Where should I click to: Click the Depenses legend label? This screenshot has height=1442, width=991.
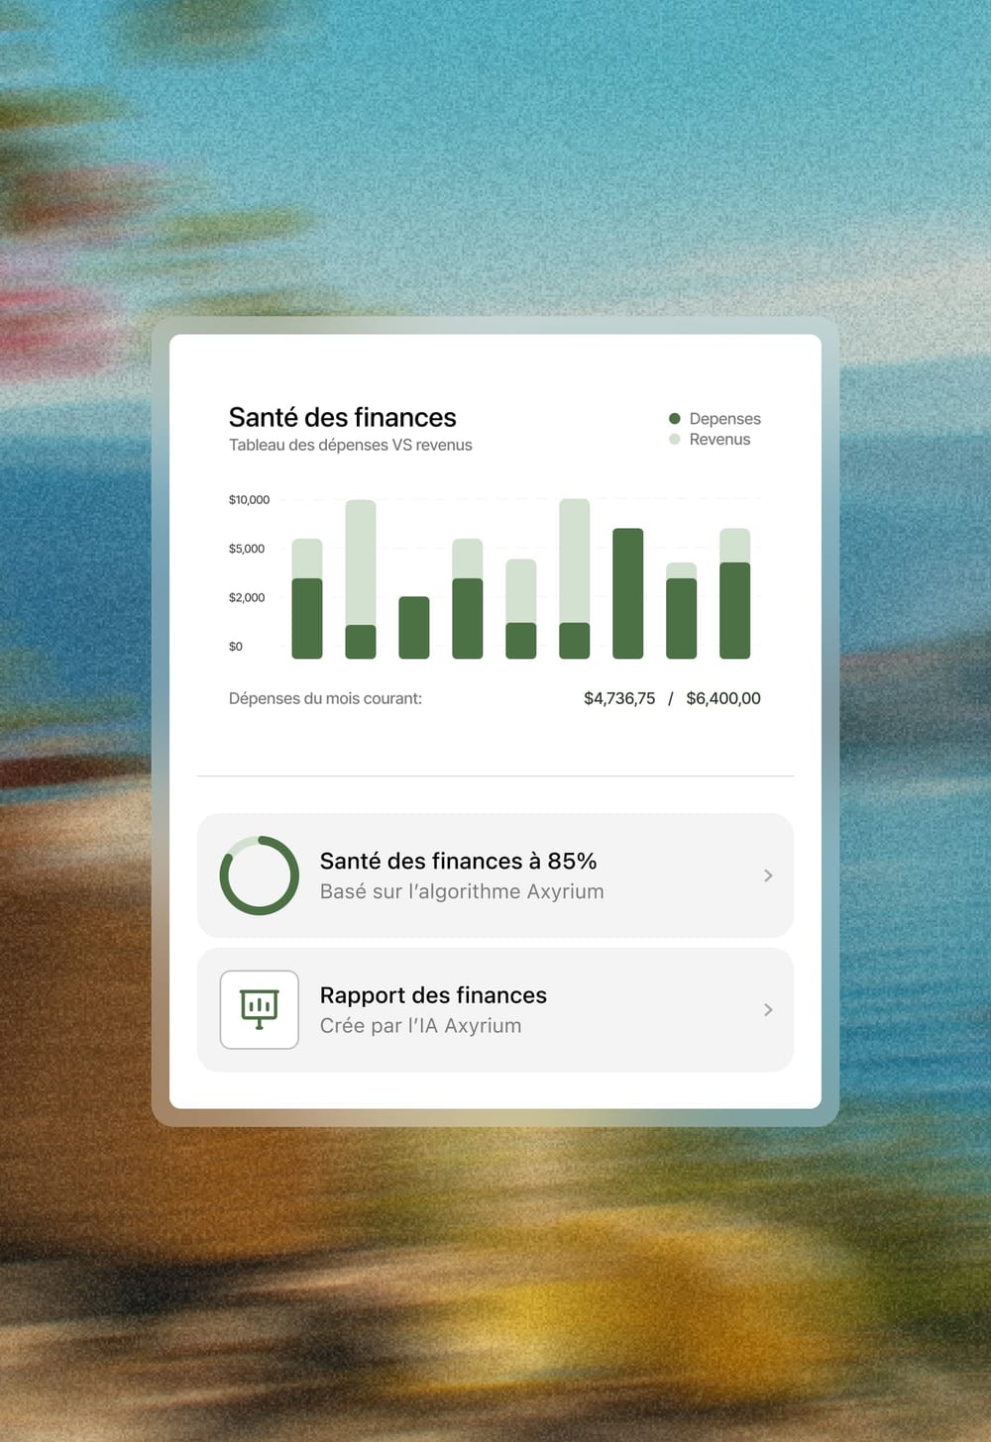725,419
